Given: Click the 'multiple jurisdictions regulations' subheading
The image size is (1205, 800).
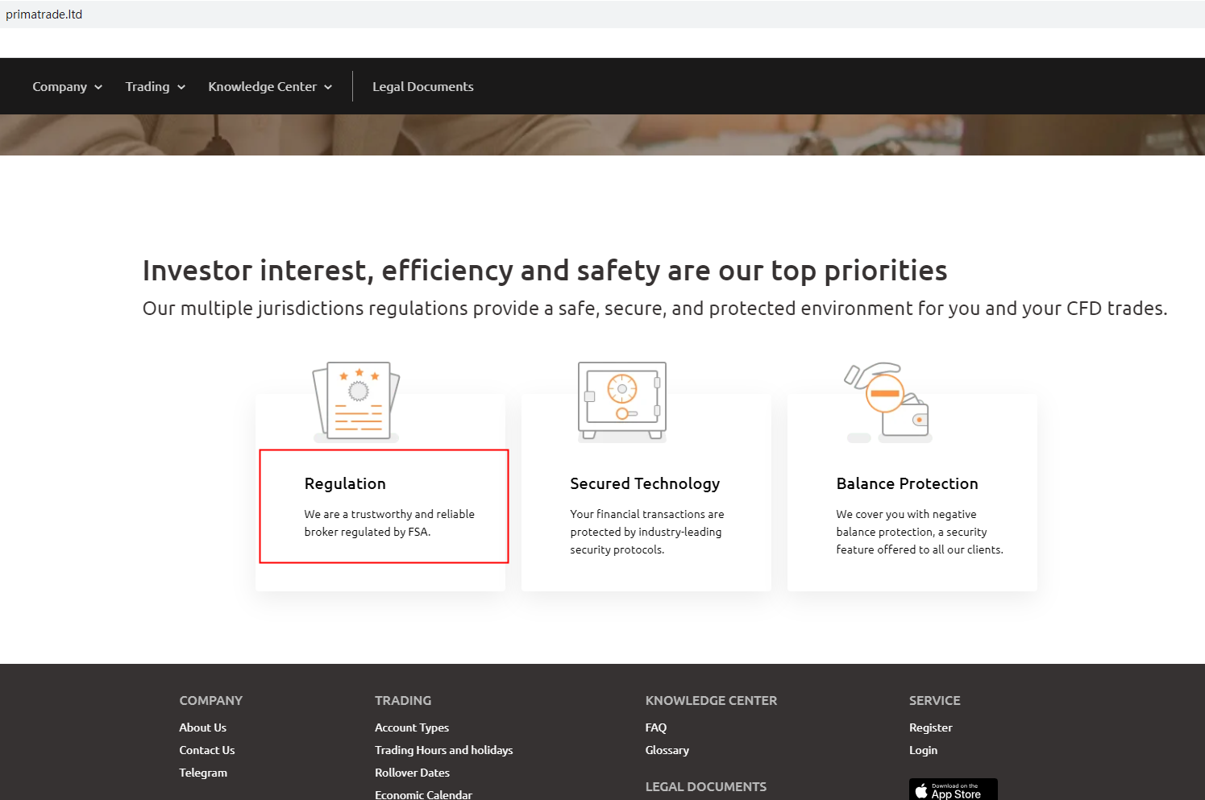Looking at the screenshot, I should [x=655, y=309].
